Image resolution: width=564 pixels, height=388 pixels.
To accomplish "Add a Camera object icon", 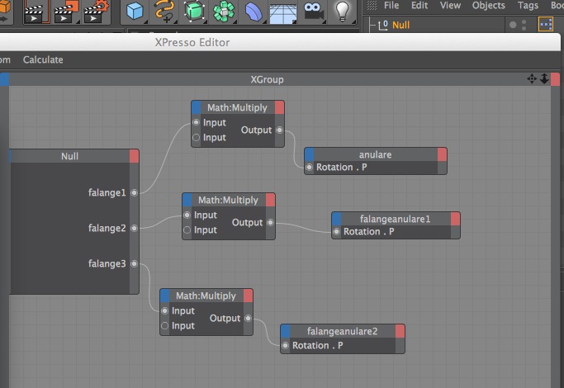I will click(313, 12).
